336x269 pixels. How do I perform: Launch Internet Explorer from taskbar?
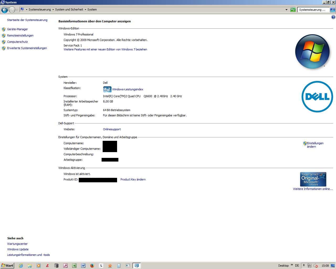click(21, 266)
